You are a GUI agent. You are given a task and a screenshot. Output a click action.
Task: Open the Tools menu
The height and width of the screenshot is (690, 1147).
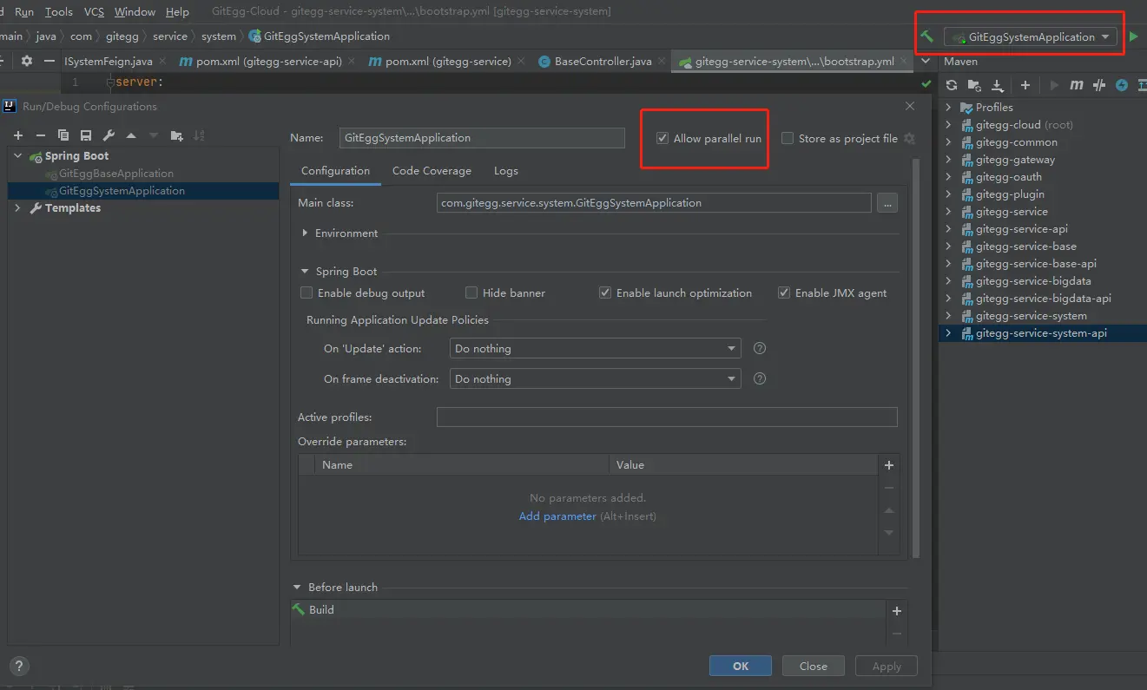[59, 12]
